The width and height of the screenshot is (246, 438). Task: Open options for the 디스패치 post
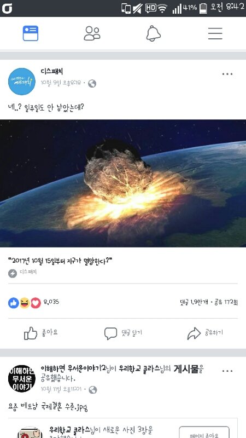(x=227, y=74)
